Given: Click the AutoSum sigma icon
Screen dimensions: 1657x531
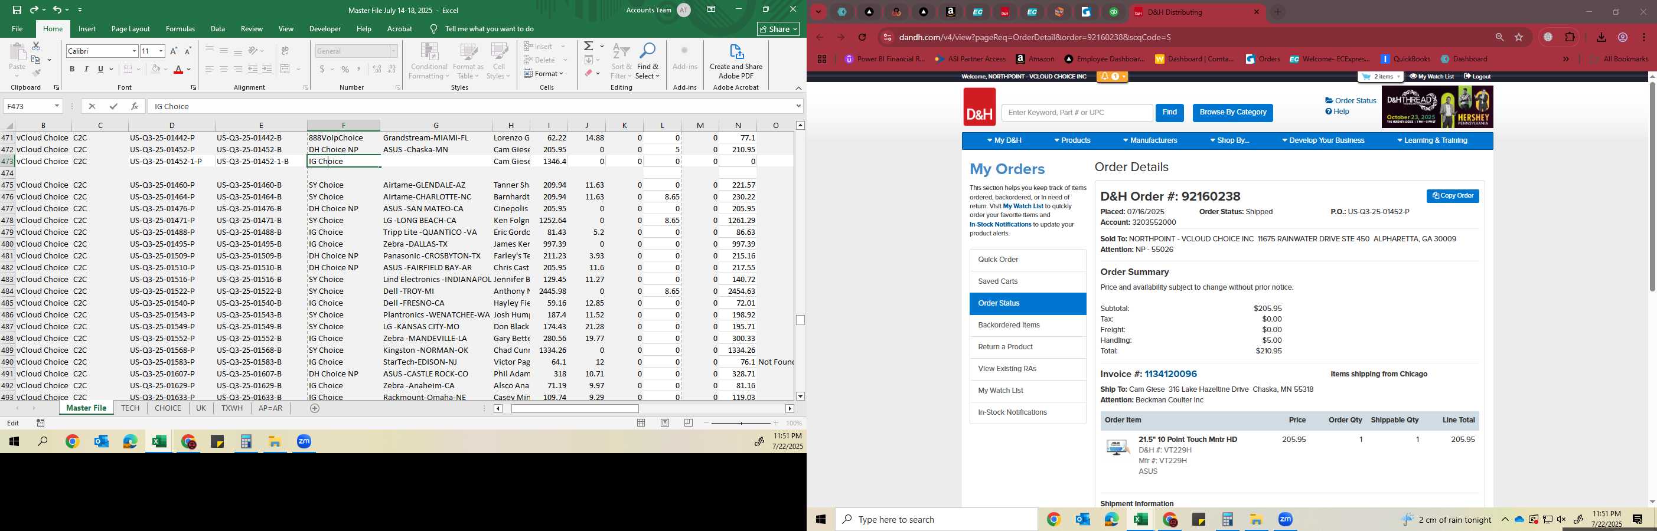Looking at the screenshot, I should (x=589, y=46).
